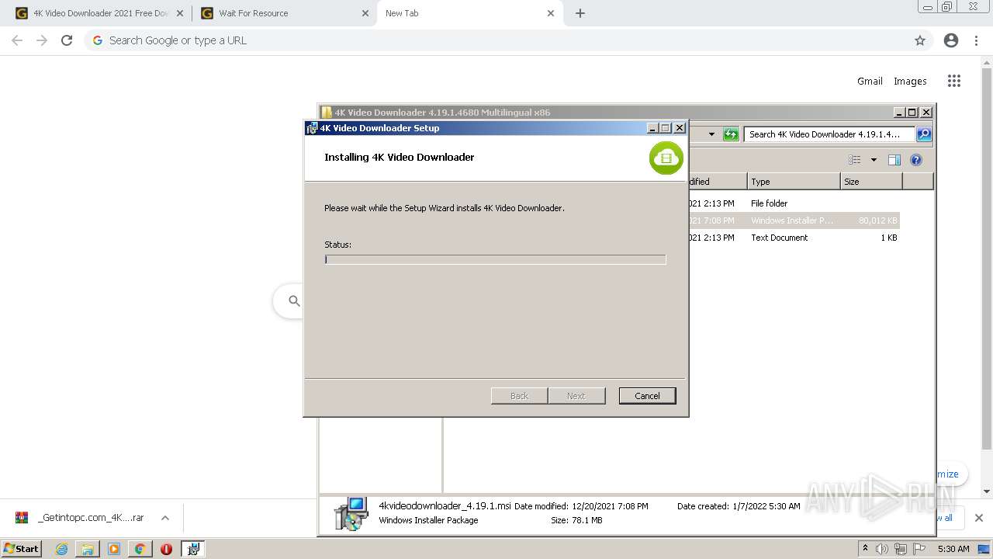Click the green 4K Video Downloader logo
Viewport: 993px width, 559px height.
click(666, 158)
